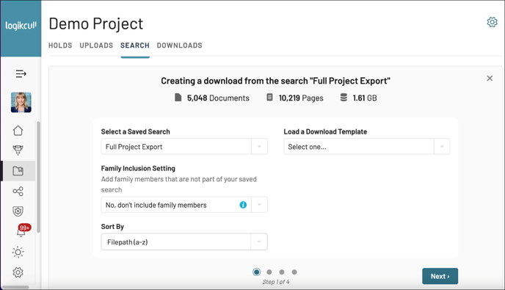Click the arrow on the Sort By dropdown
The width and height of the screenshot is (505, 290).
(258, 242)
